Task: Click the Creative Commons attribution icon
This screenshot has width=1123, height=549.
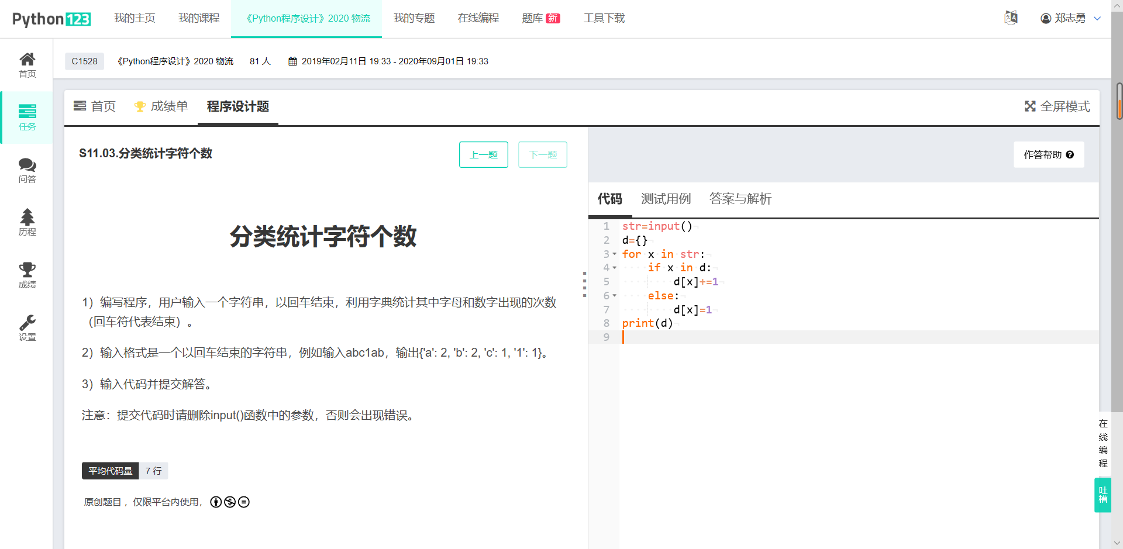Action: coord(216,502)
